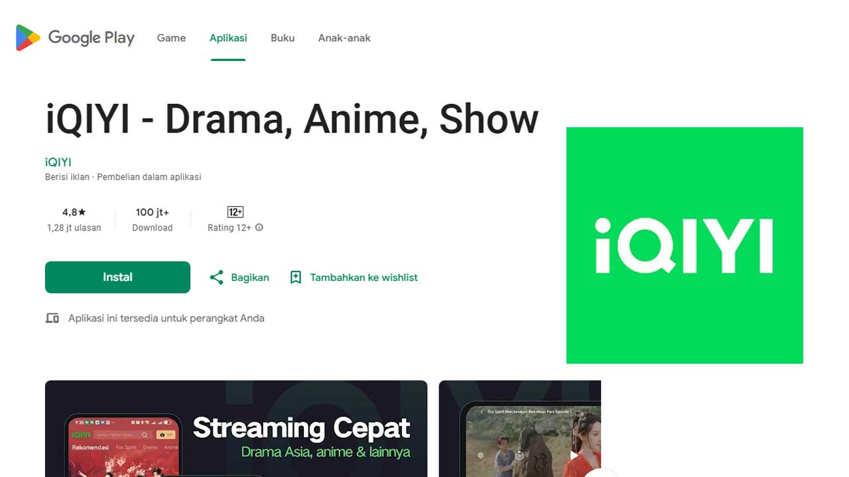Click the 4,8 star rating

74,212
